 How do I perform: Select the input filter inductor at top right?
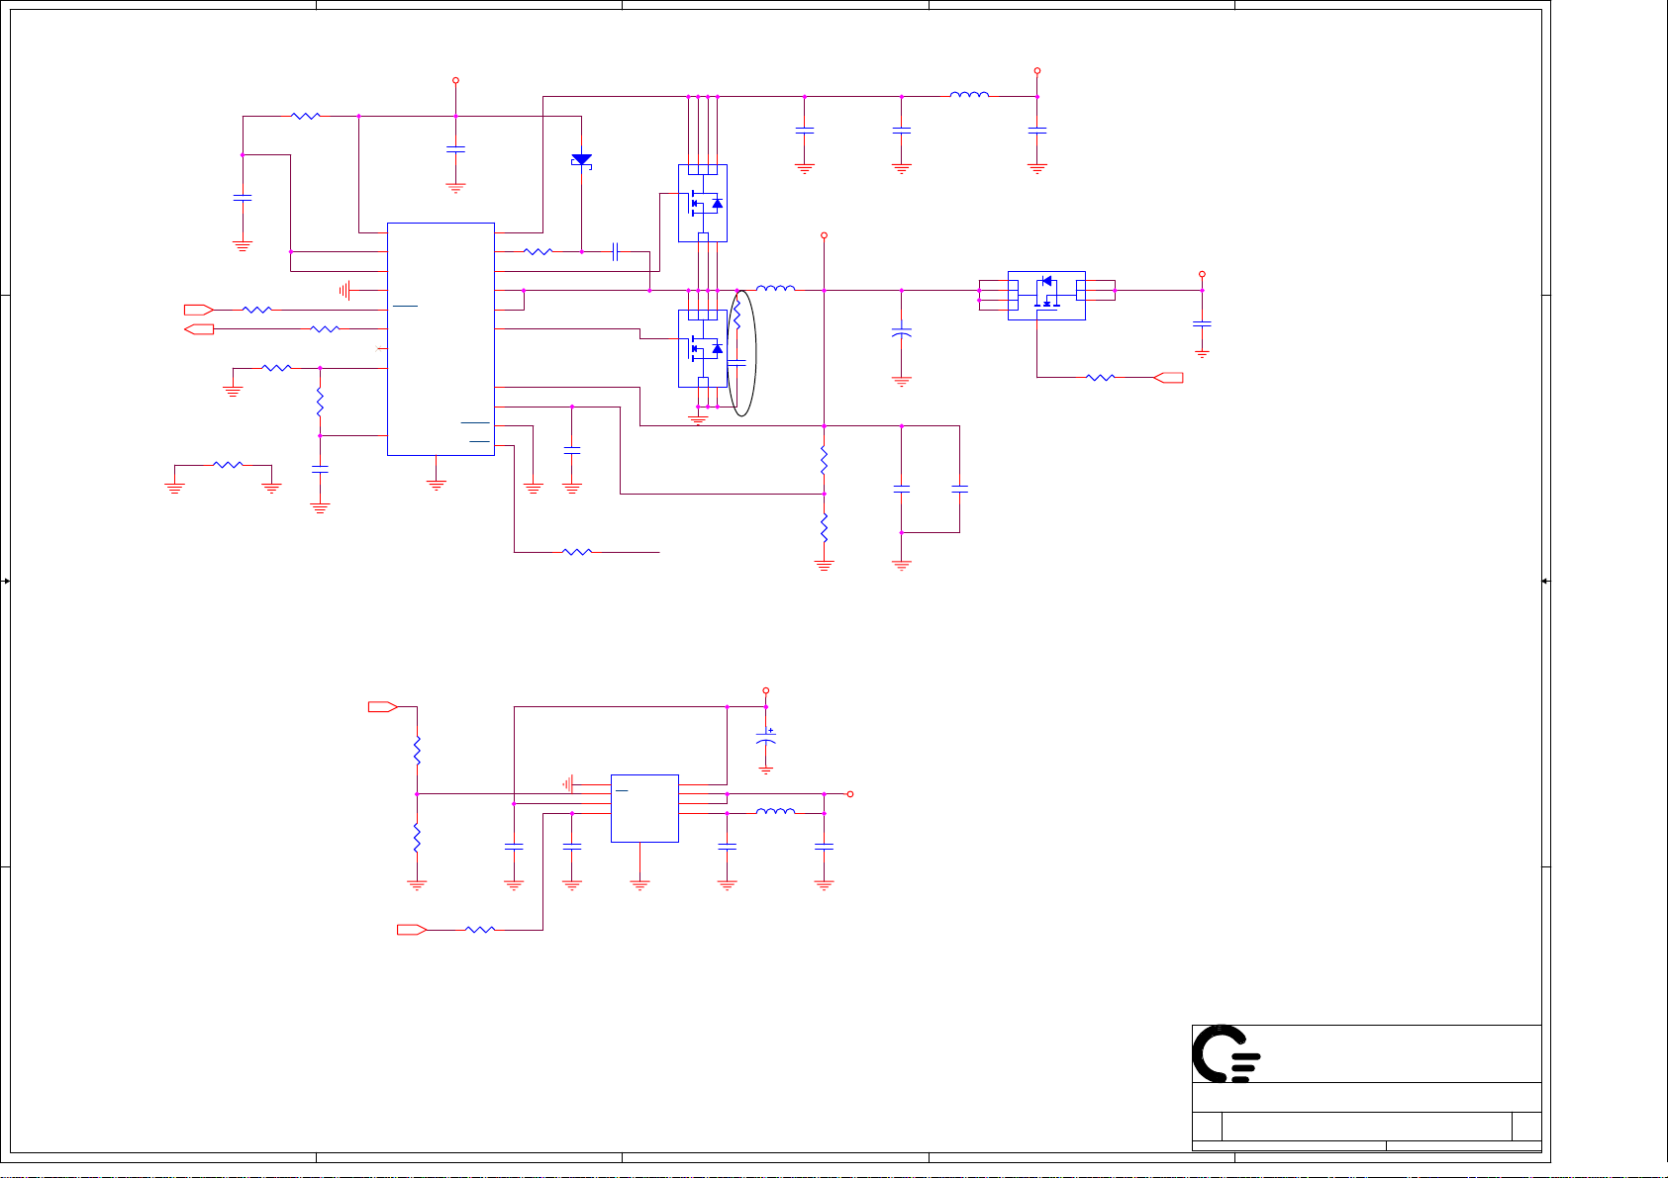pos(969,96)
